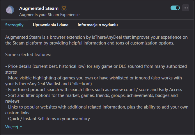Click the Augmented Steam title text
The height and width of the screenshot is (135, 195).
click(x=39, y=8)
